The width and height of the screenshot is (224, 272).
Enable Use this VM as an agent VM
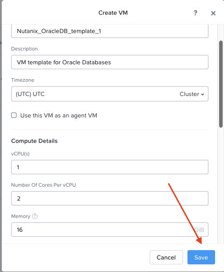click(x=14, y=115)
